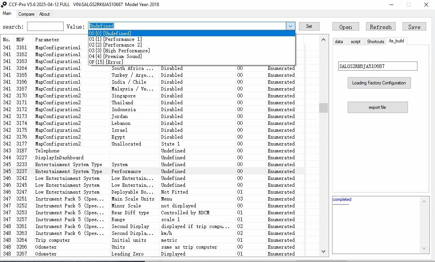The width and height of the screenshot is (435, 262).
Task: Open the About tab
Action: coord(44,14)
